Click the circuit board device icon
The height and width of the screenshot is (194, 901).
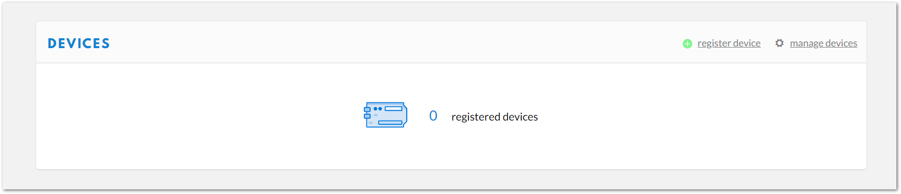pyautogui.click(x=386, y=115)
